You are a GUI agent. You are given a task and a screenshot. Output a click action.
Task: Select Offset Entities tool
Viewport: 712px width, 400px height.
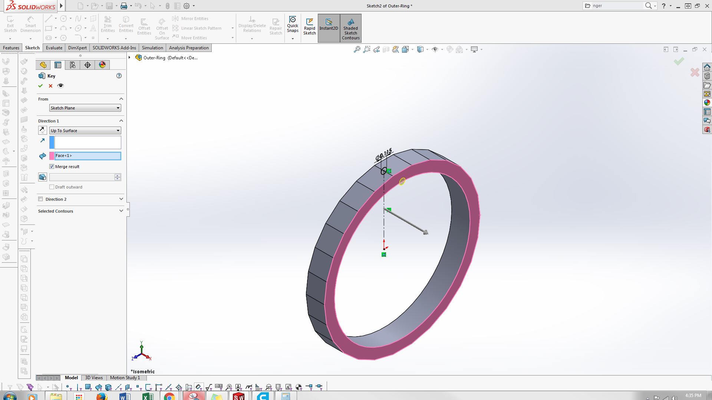144,27
